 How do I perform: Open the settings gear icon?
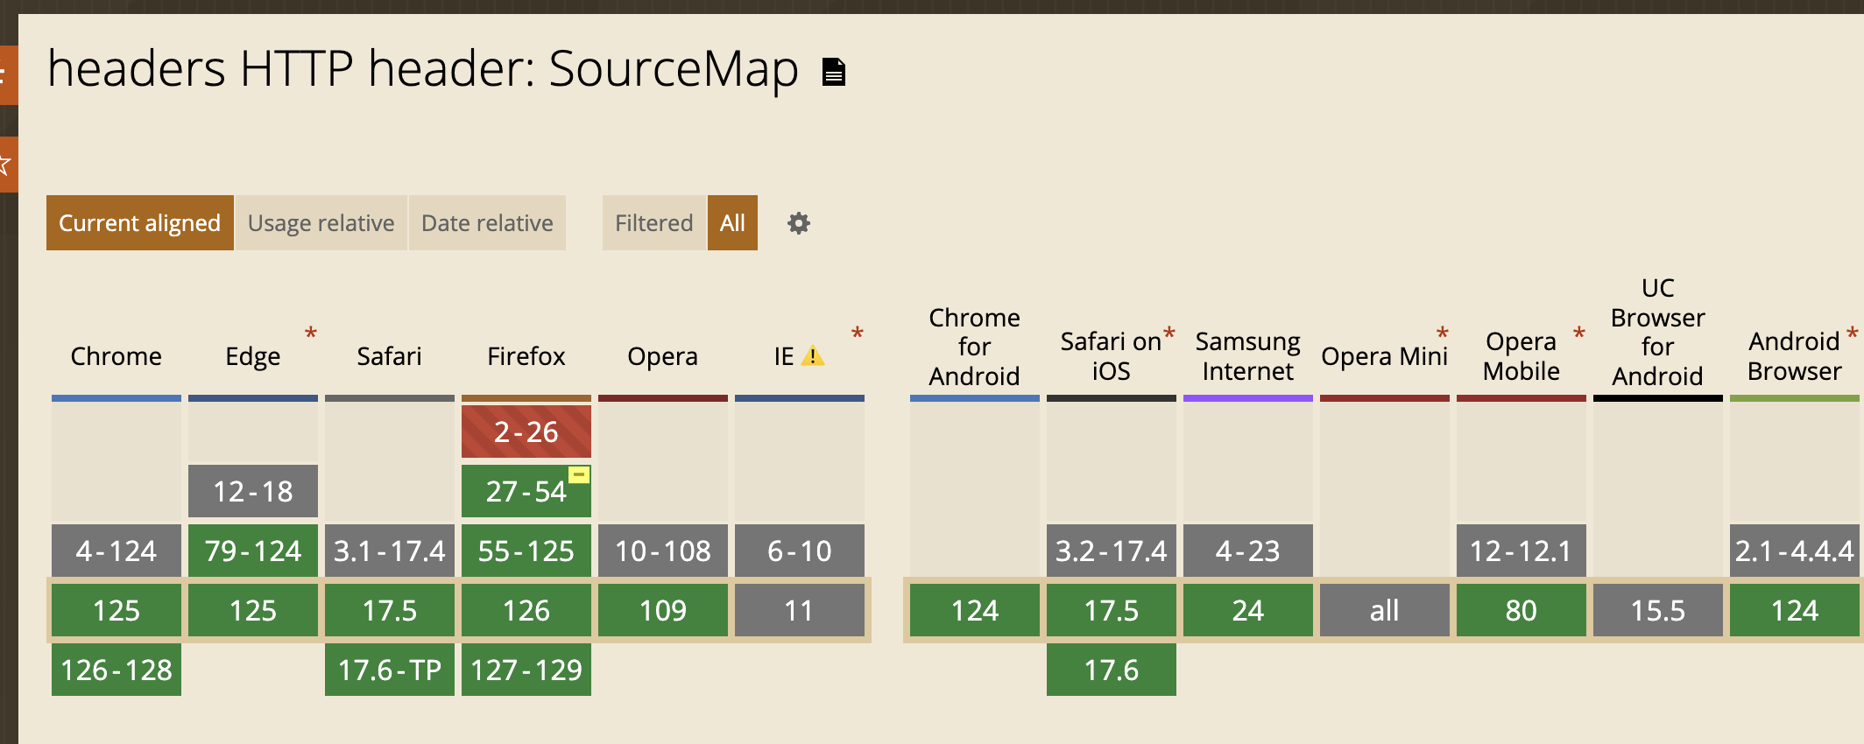pos(798,223)
